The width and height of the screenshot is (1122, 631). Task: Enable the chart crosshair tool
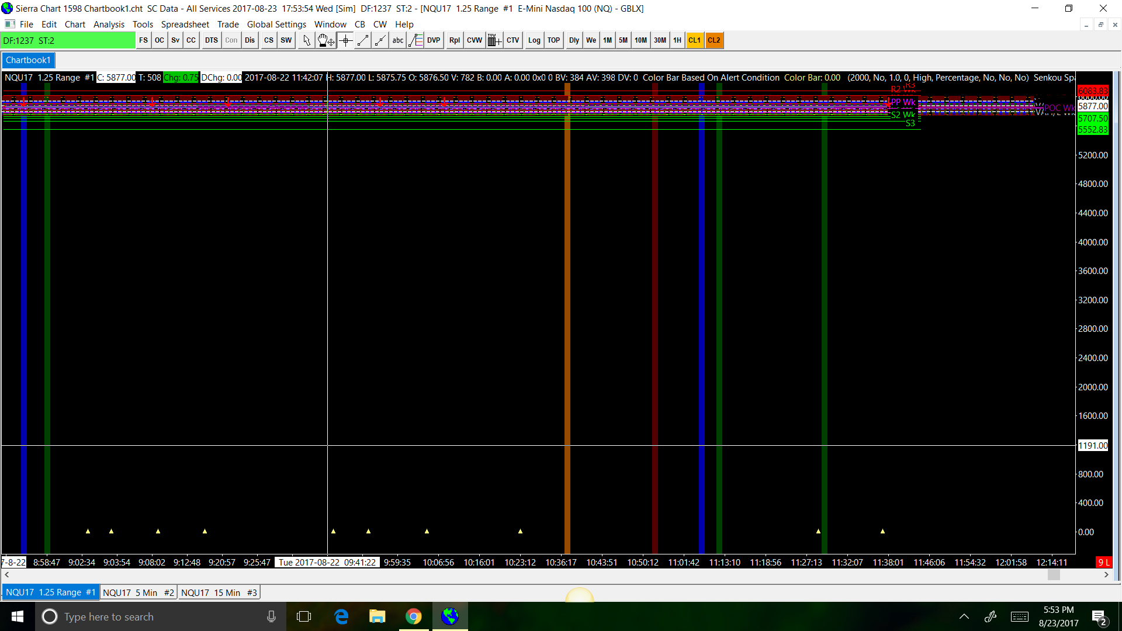coord(345,40)
